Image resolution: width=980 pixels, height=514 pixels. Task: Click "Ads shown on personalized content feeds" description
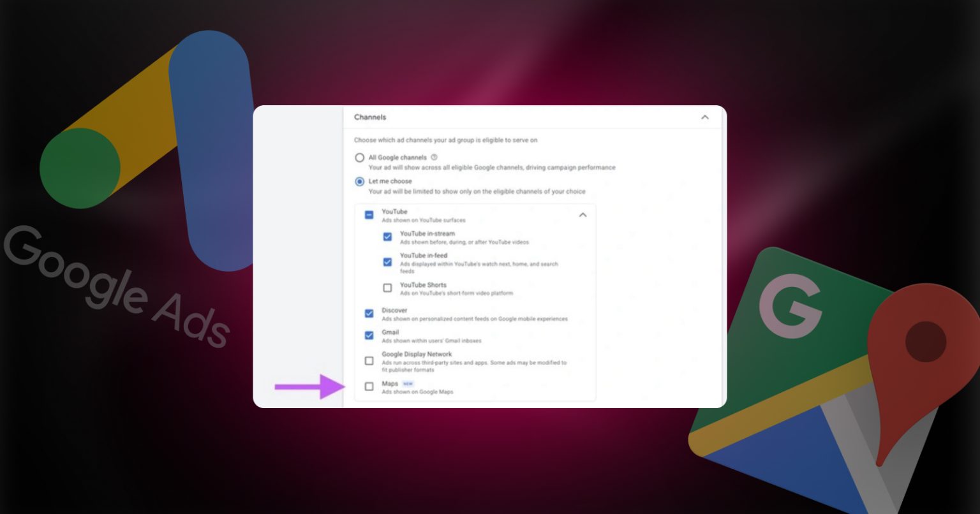point(475,319)
